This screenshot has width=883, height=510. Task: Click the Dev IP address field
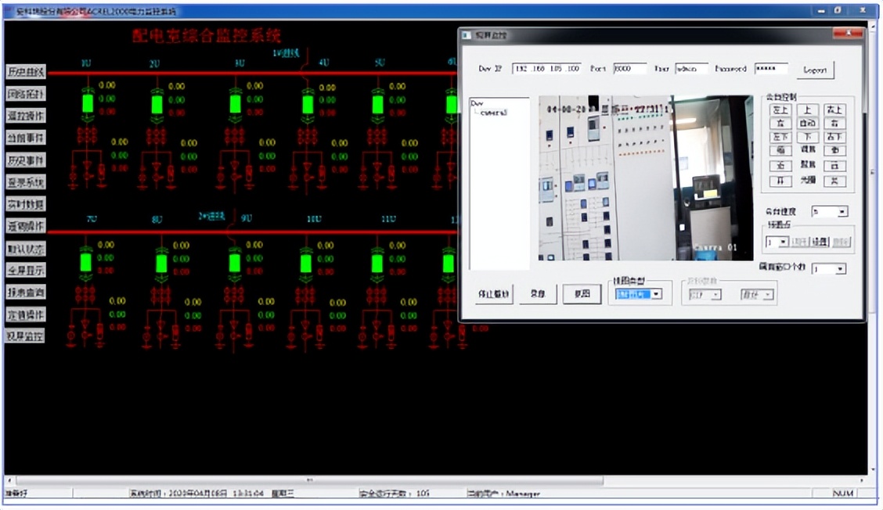(x=546, y=69)
